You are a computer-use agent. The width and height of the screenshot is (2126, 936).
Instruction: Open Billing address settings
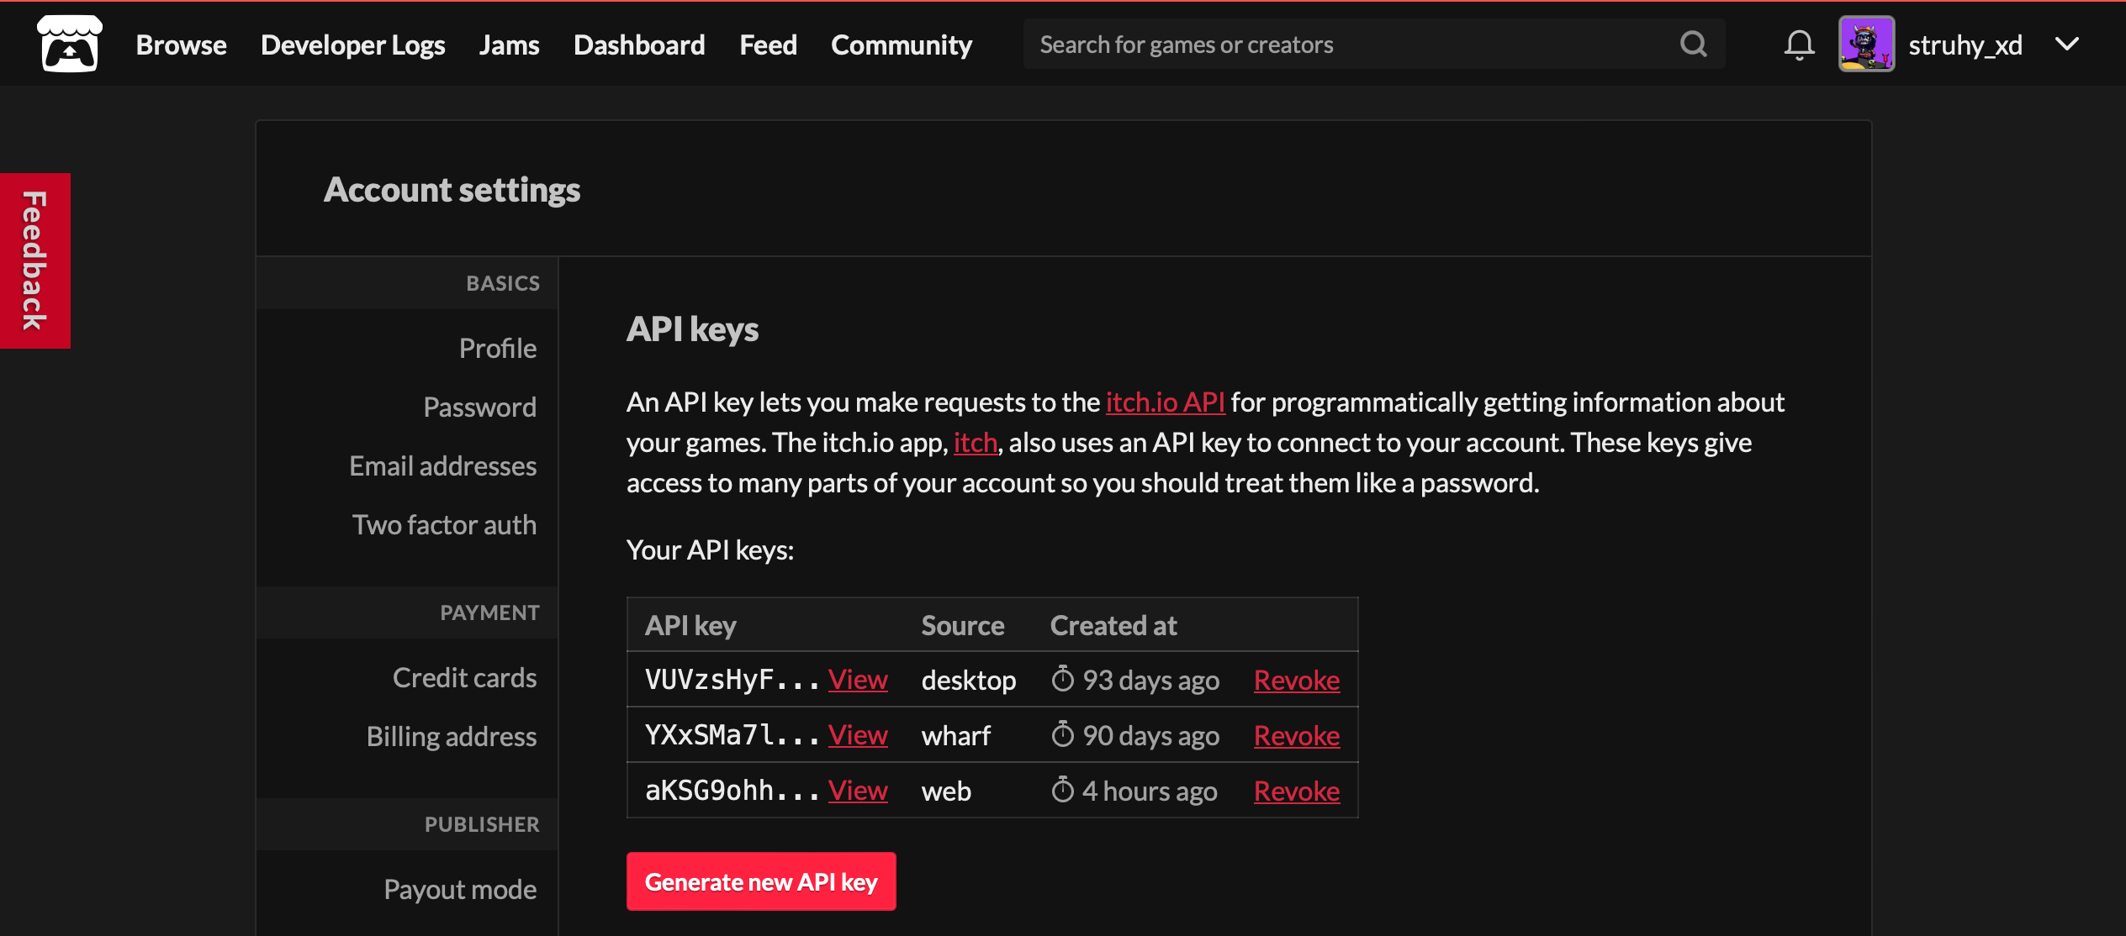pyautogui.click(x=452, y=736)
